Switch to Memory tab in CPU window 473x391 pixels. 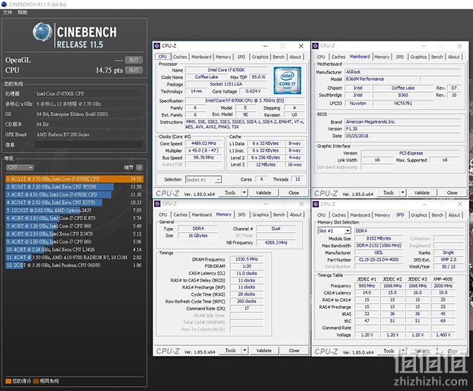click(223, 57)
